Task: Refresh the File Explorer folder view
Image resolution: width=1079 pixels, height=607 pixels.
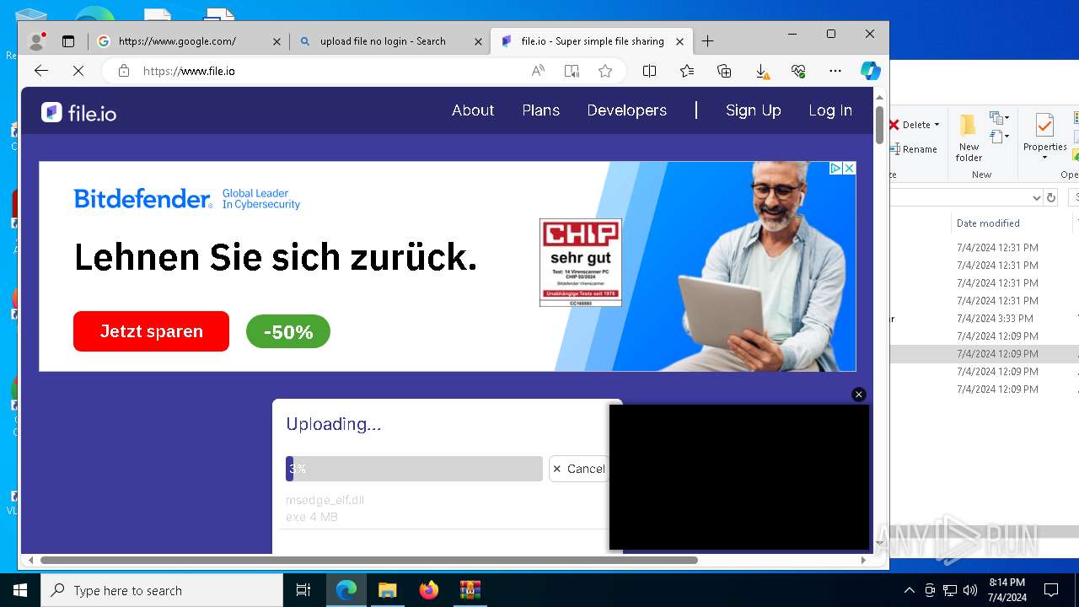Action: (1051, 197)
